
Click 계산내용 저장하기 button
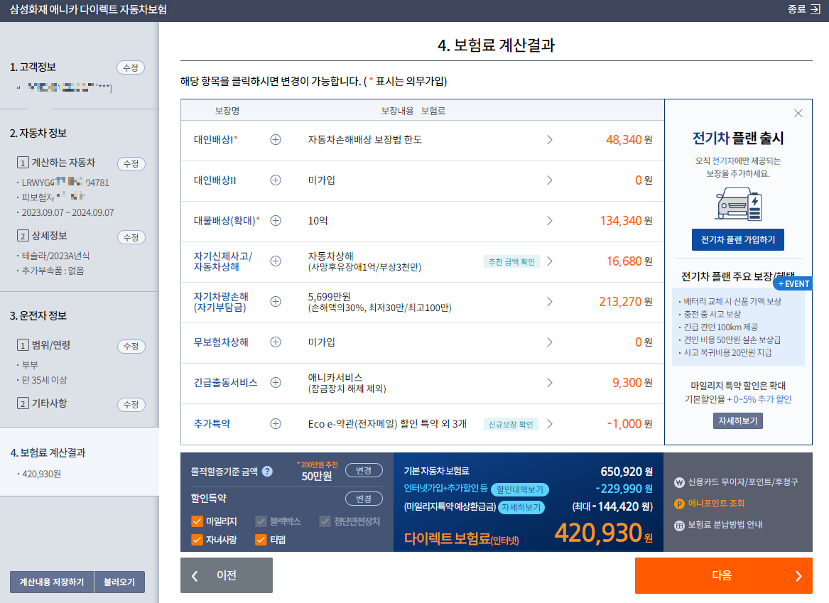click(x=52, y=582)
